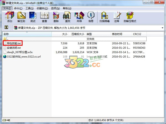Open the 选项(N) menu

[x=55, y=8]
